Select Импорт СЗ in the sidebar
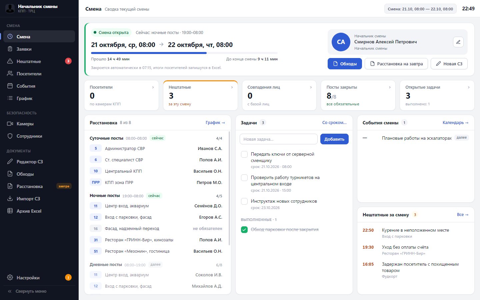This screenshot has height=300, width=480. [x=39, y=199]
